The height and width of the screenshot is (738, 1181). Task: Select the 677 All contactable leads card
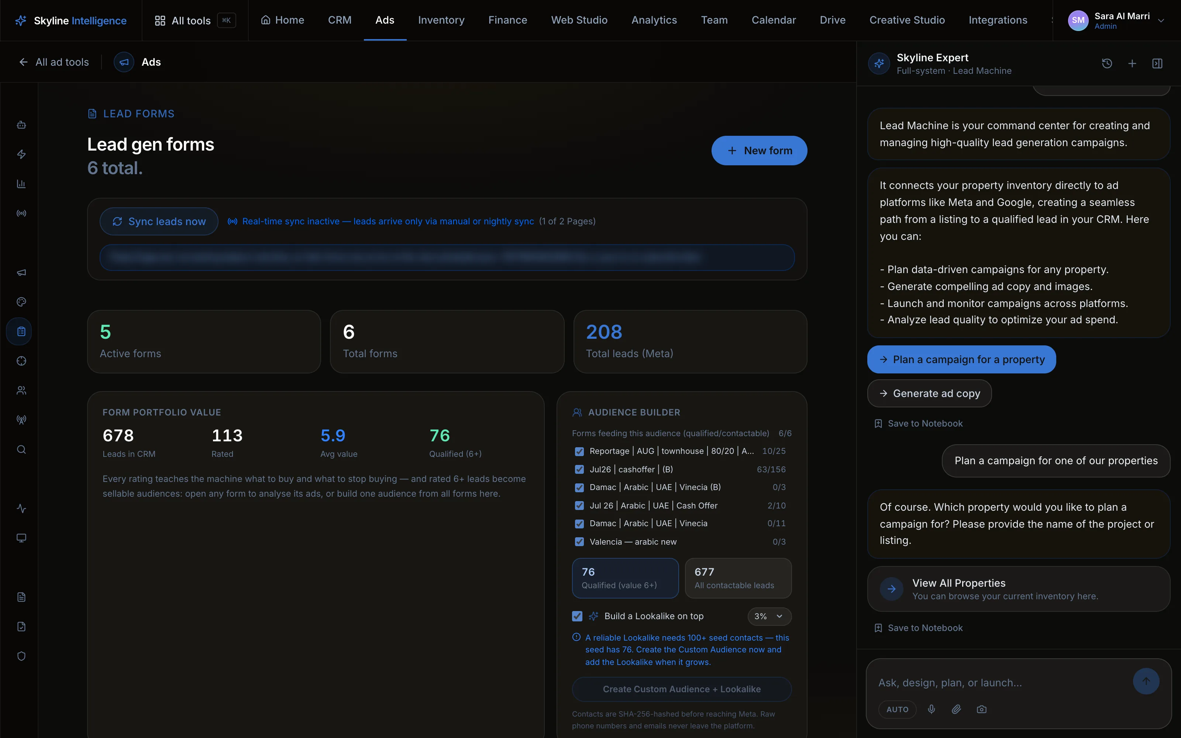(738, 578)
